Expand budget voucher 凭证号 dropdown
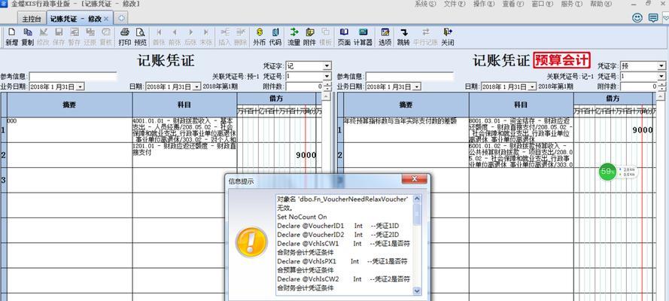The width and height of the screenshot is (669, 301). pos(661,76)
